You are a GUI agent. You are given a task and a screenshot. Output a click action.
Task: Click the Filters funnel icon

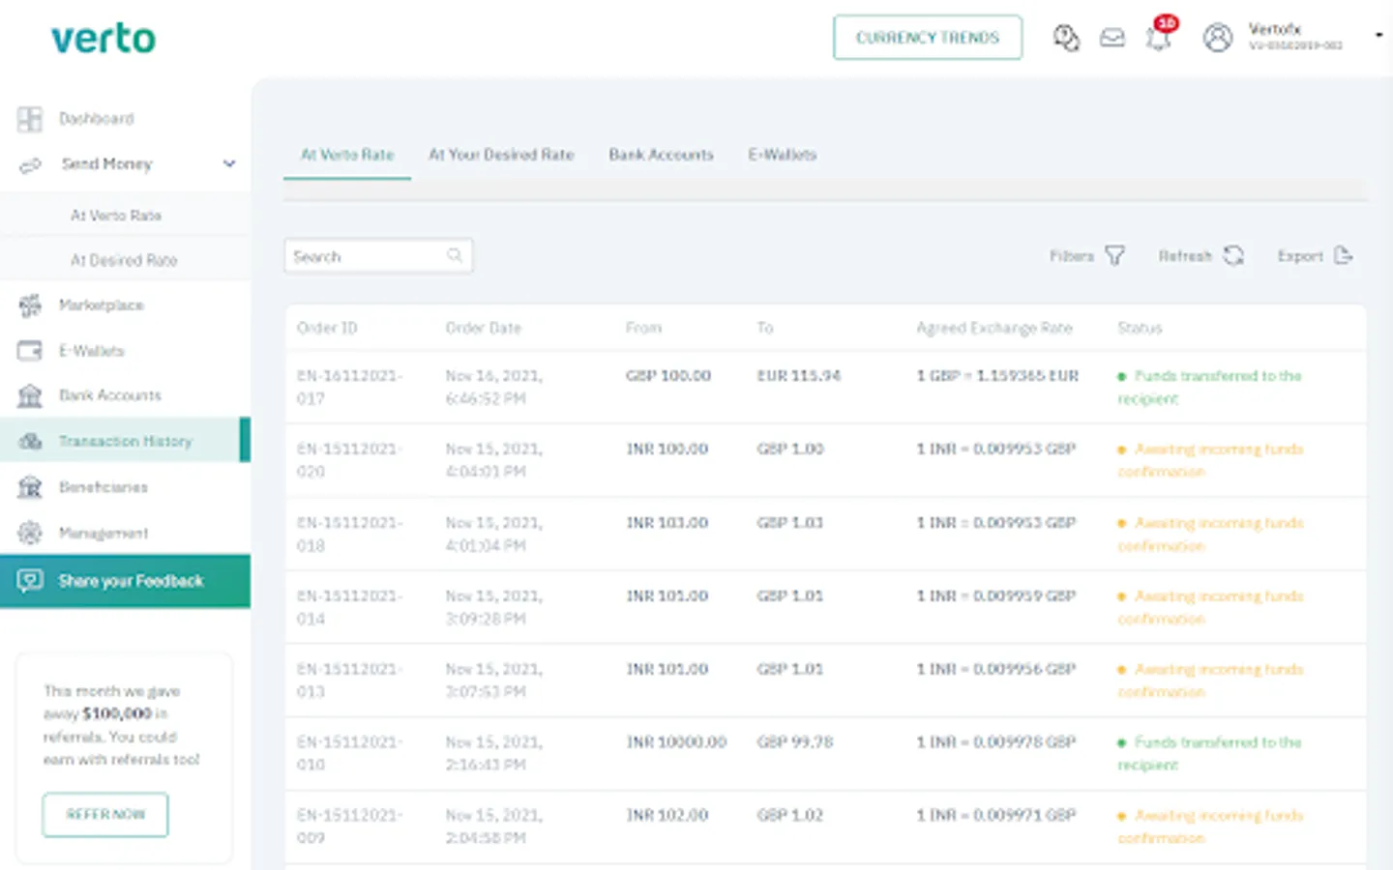(1115, 256)
